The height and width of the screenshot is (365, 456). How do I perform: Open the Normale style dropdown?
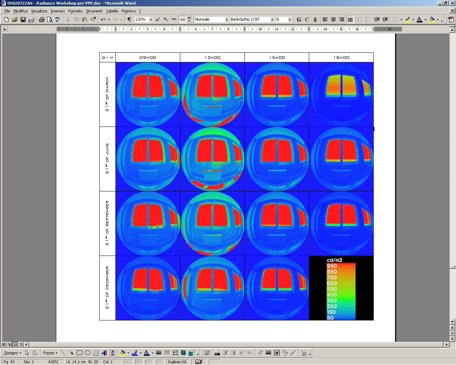pyautogui.click(x=227, y=20)
